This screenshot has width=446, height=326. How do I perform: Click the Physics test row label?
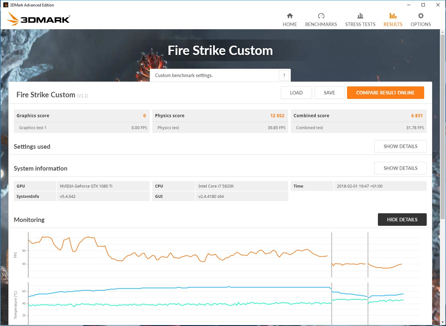[168, 128]
